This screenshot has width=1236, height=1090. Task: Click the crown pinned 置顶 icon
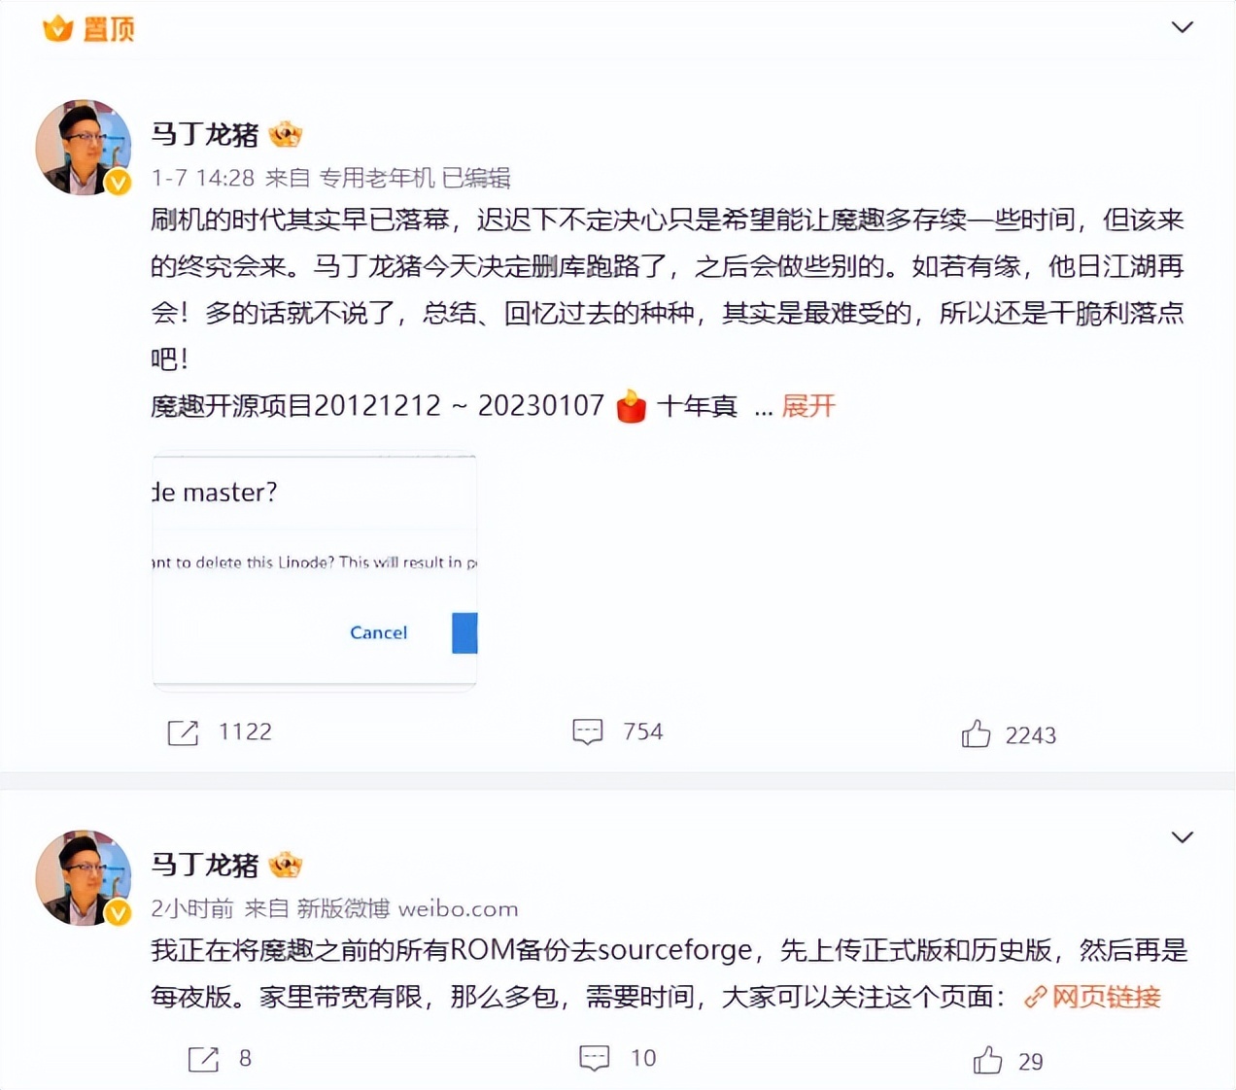point(58,28)
